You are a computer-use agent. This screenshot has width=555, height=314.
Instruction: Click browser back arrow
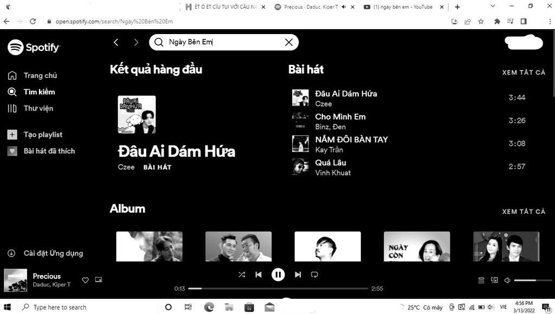[7, 21]
